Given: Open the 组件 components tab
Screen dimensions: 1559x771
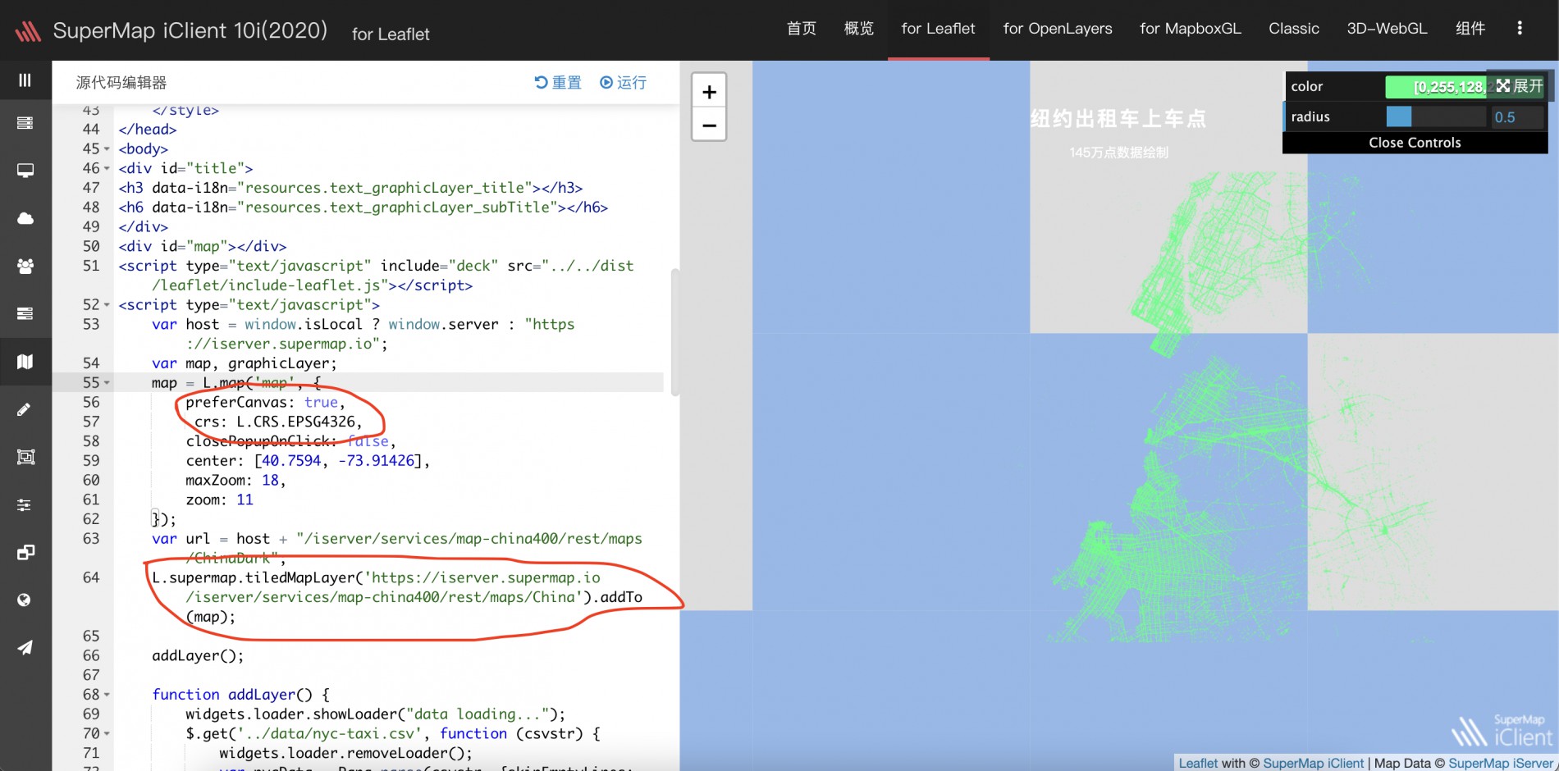Looking at the screenshot, I should pyautogui.click(x=1470, y=29).
